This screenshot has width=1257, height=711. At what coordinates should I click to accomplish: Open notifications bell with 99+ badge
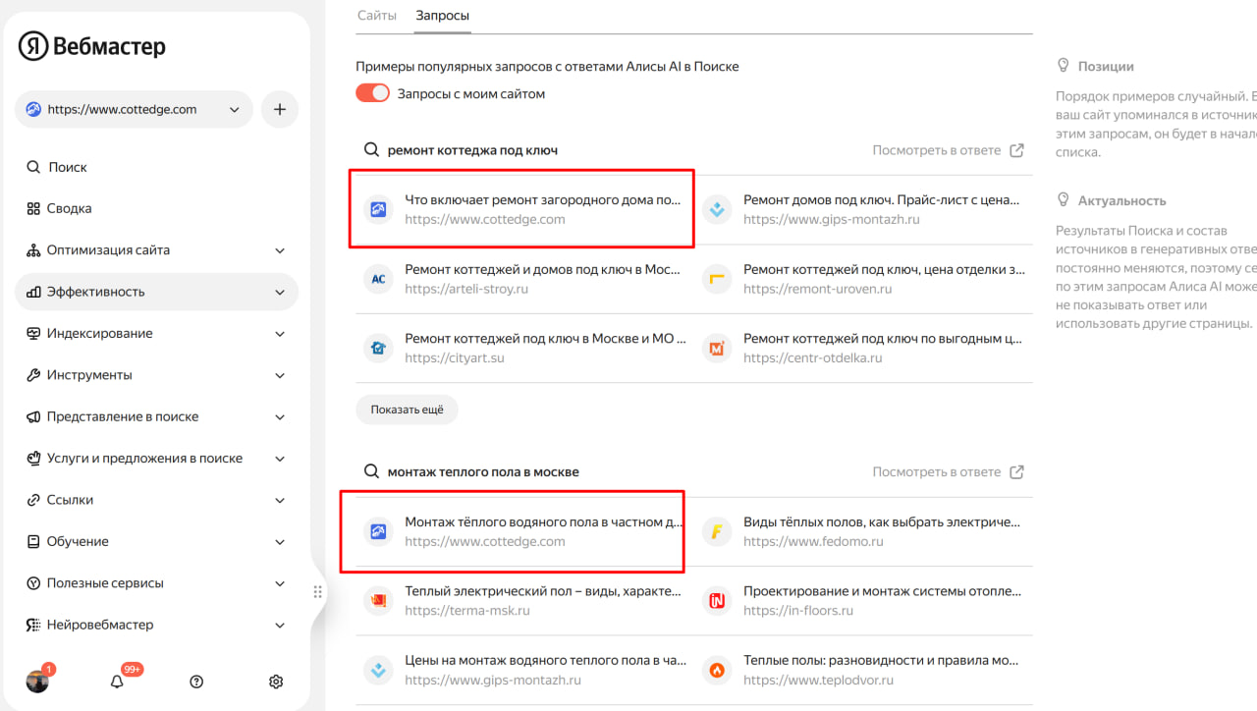118,682
